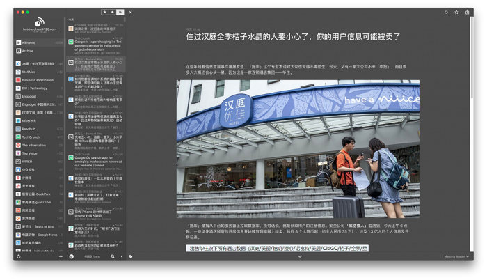Click the account logo in sidebar
Screen dimensions: 487x280
(x=40, y=22)
